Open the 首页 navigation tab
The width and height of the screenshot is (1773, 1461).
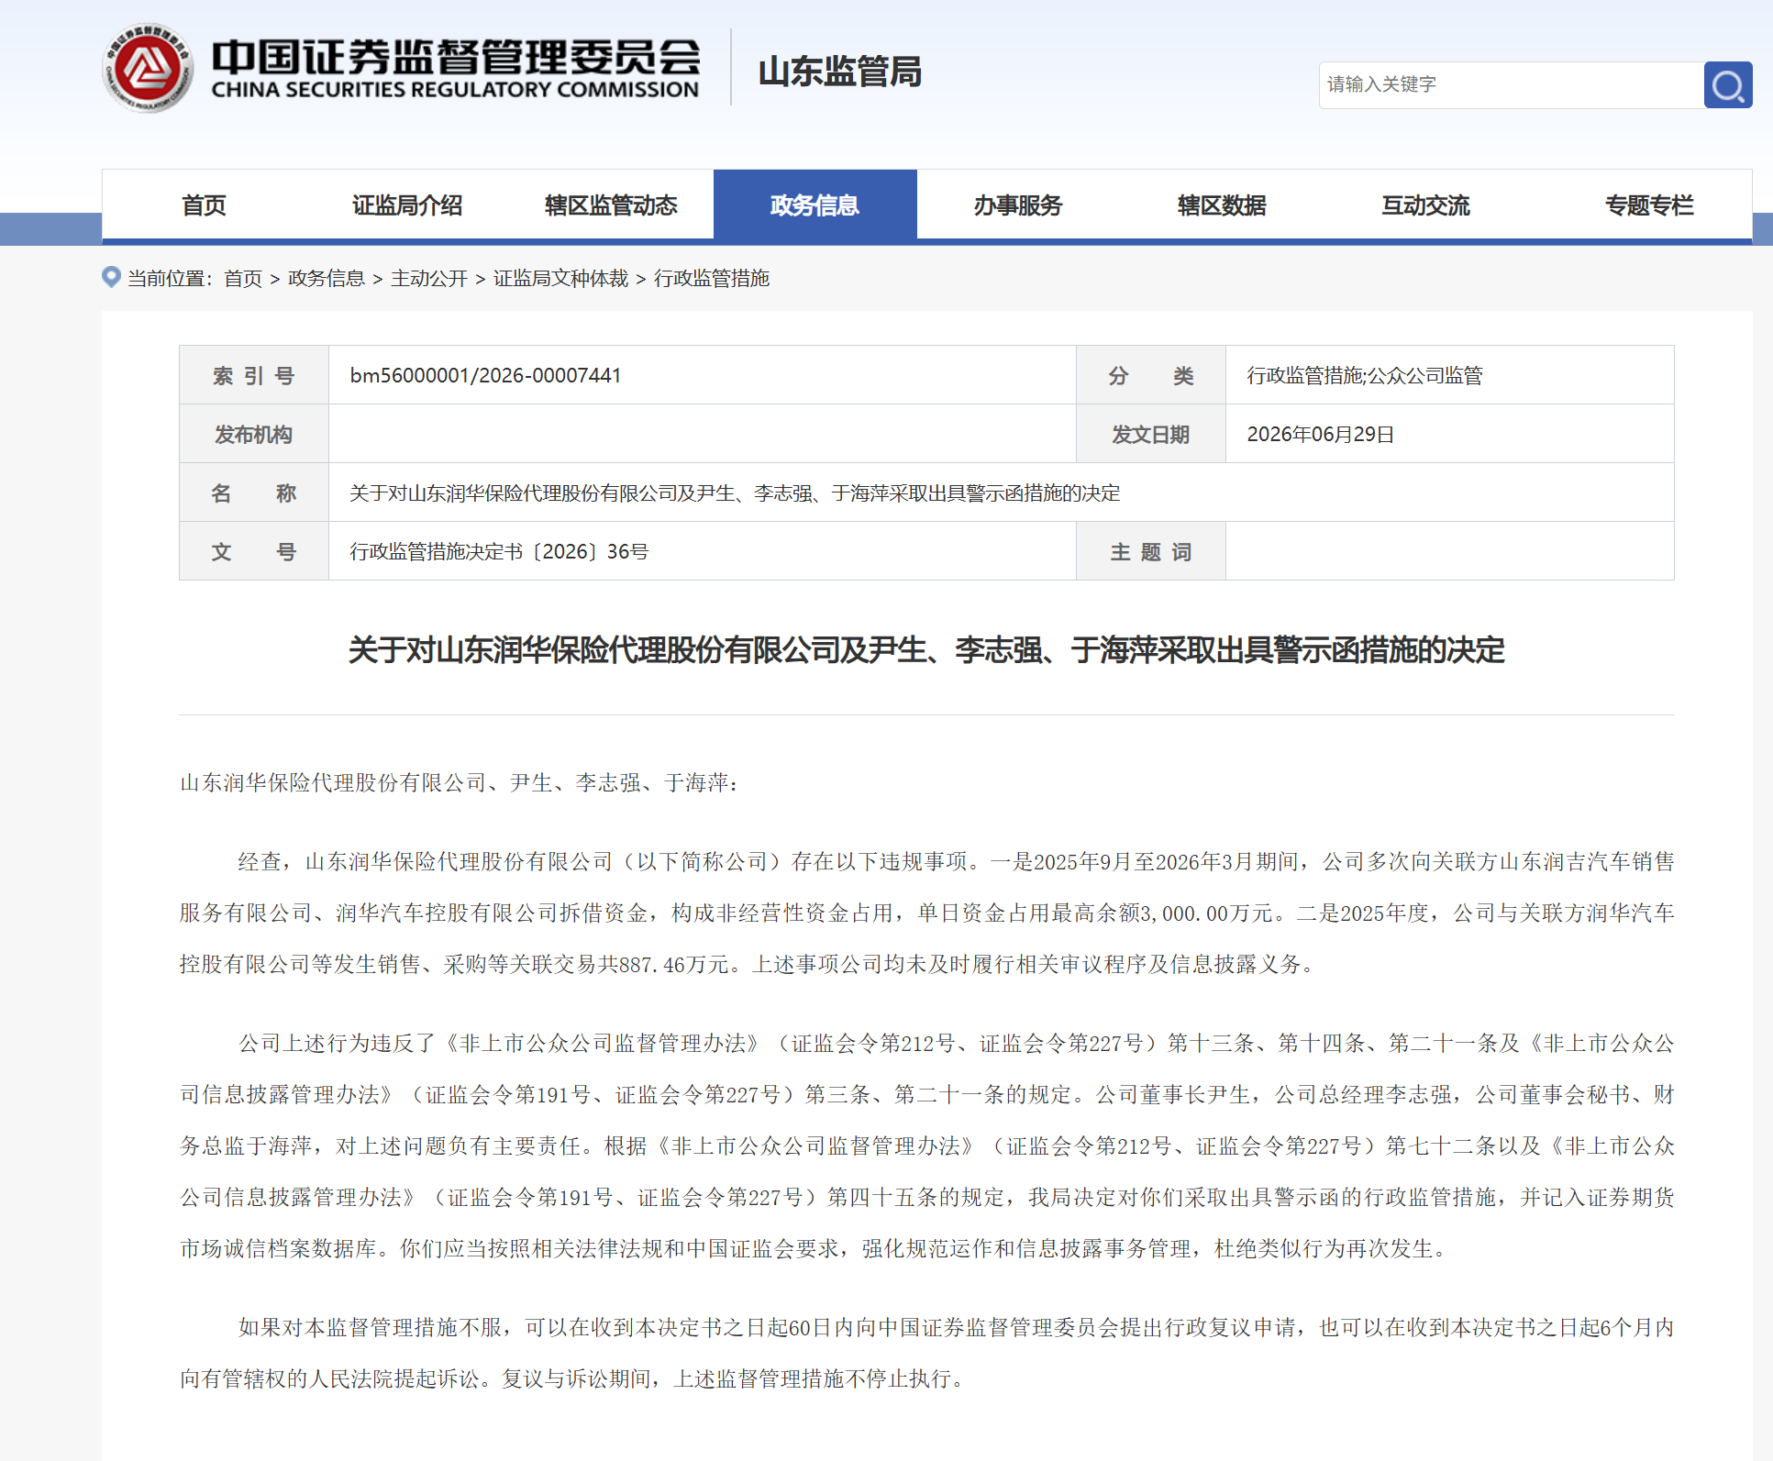click(x=204, y=205)
